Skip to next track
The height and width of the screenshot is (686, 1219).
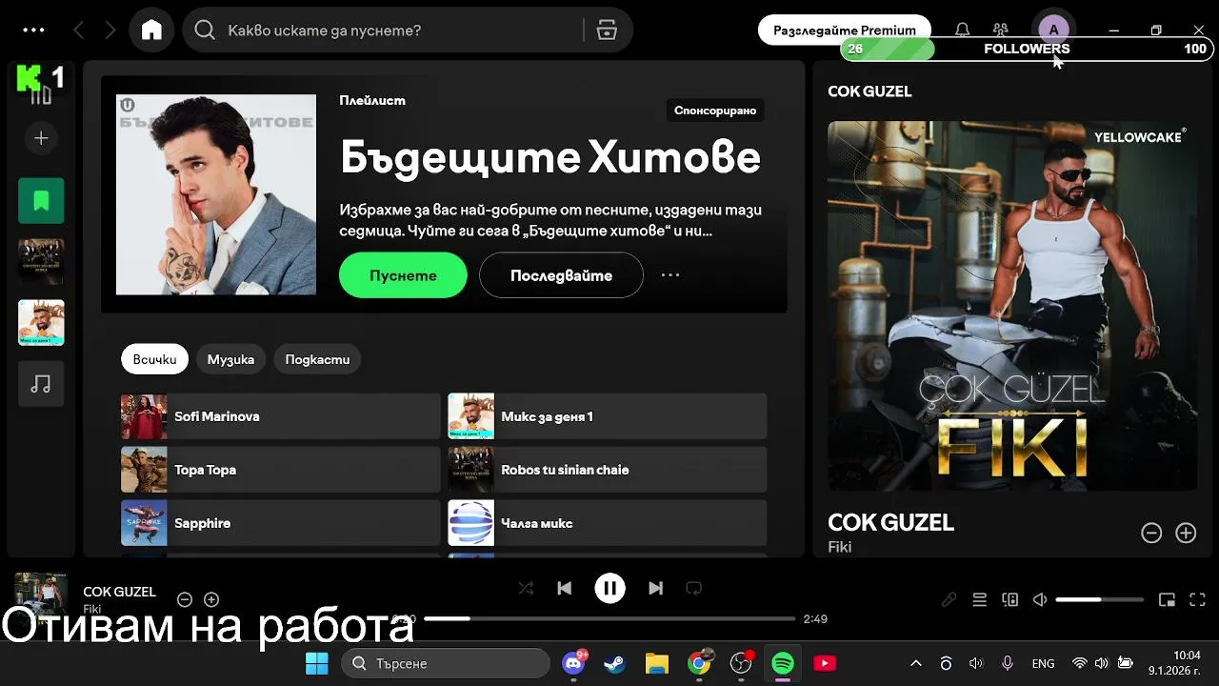pyautogui.click(x=655, y=589)
